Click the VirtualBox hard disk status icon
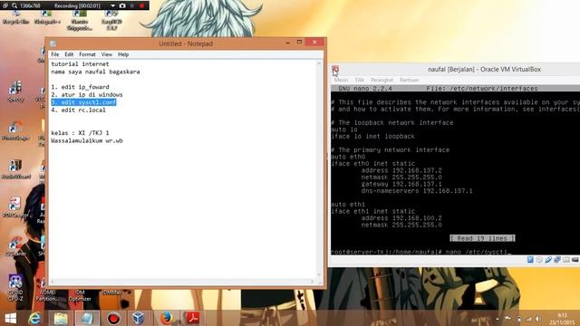 tap(530, 260)
